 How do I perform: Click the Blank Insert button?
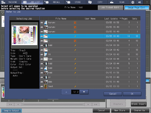click(139, 104)
